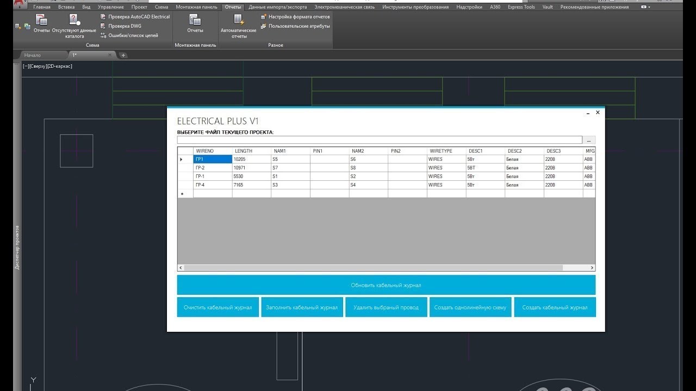Image resolution: width=696 pixels, height=391 pixels.
Task: Expand the Диспетчер проектов side palette
Action: point(17,248)
